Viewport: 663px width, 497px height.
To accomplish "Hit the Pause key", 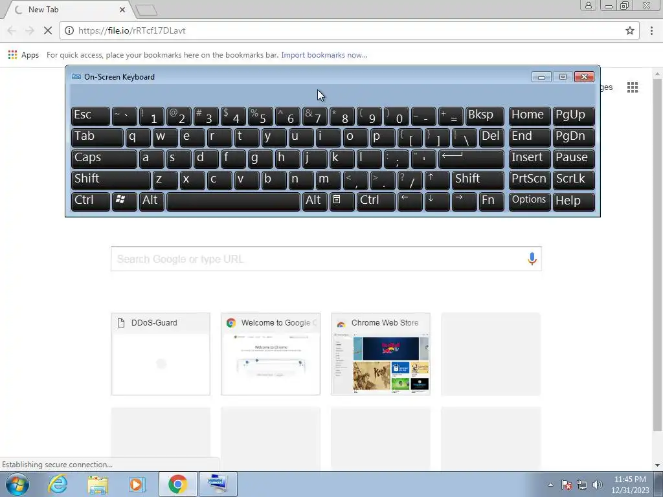I will [574, 159].
